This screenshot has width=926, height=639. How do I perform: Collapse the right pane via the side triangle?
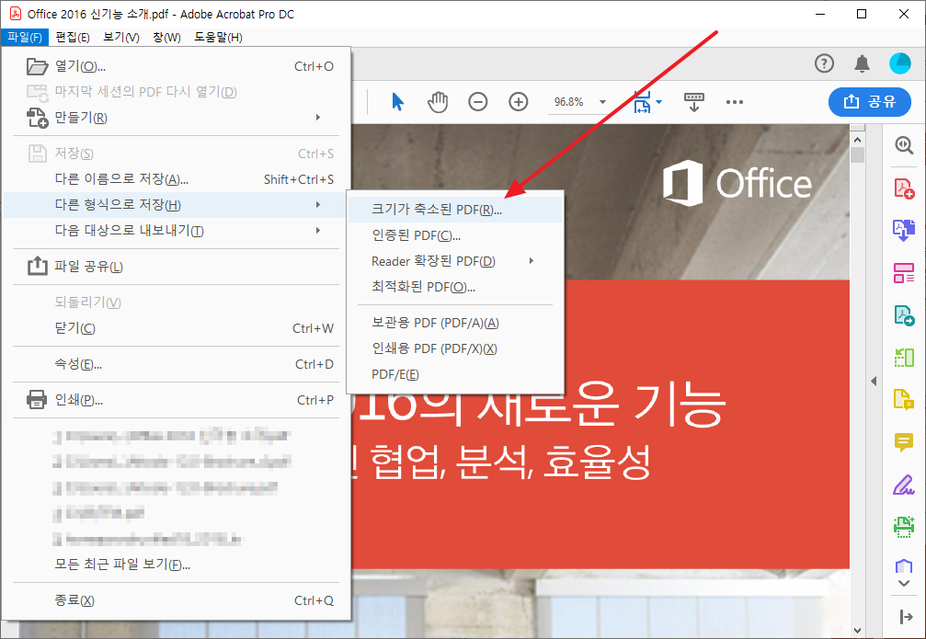tap(874, 382)
